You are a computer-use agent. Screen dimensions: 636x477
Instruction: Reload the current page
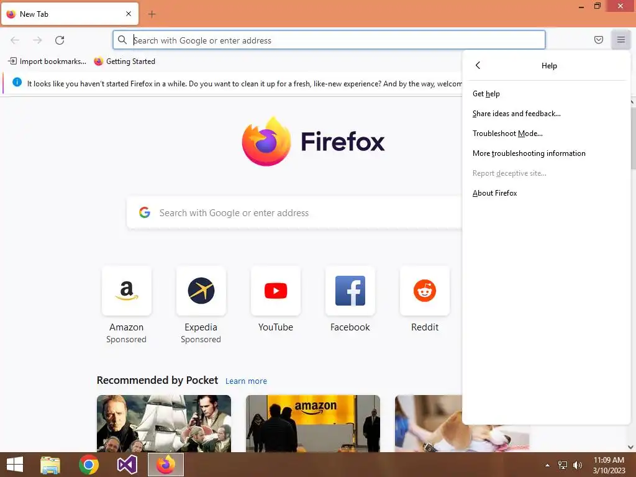60,40
